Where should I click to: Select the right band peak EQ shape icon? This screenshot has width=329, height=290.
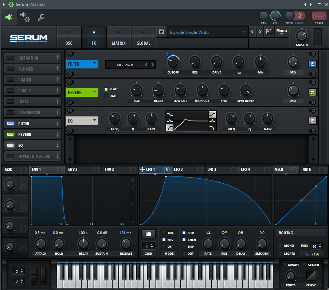tap(212, 121)
